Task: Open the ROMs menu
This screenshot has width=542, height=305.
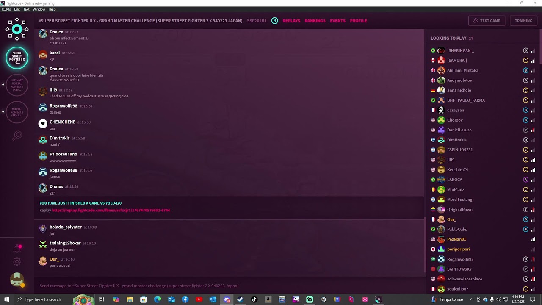Action: point(6,9)
